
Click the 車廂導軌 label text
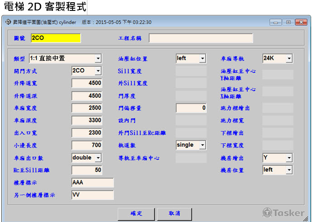232,59
